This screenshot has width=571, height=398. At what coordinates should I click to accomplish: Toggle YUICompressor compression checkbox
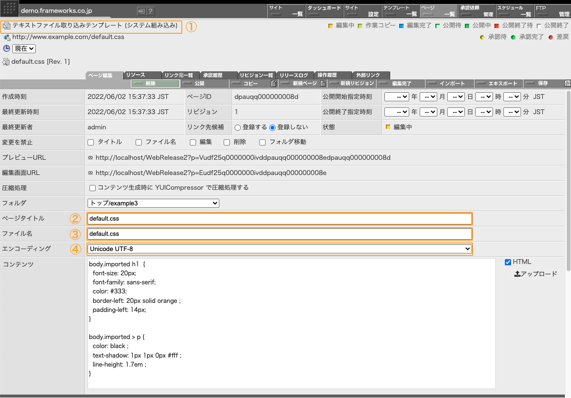(93, 188)
